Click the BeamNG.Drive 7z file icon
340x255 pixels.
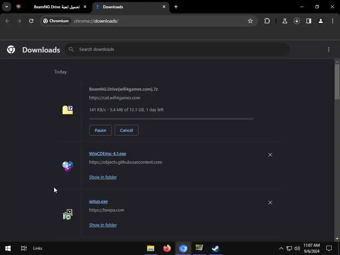[68, 110]
